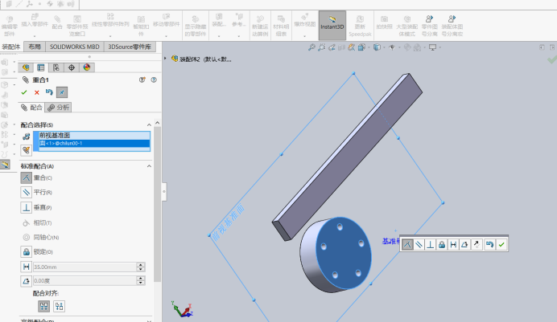The image size is (557, 322).
Task: Click the 35.00mm distance input field
Action: 85,267
